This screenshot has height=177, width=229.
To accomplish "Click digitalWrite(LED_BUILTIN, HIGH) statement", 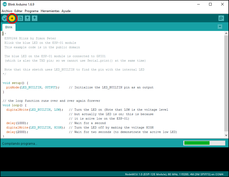I will tap(35, 127).
